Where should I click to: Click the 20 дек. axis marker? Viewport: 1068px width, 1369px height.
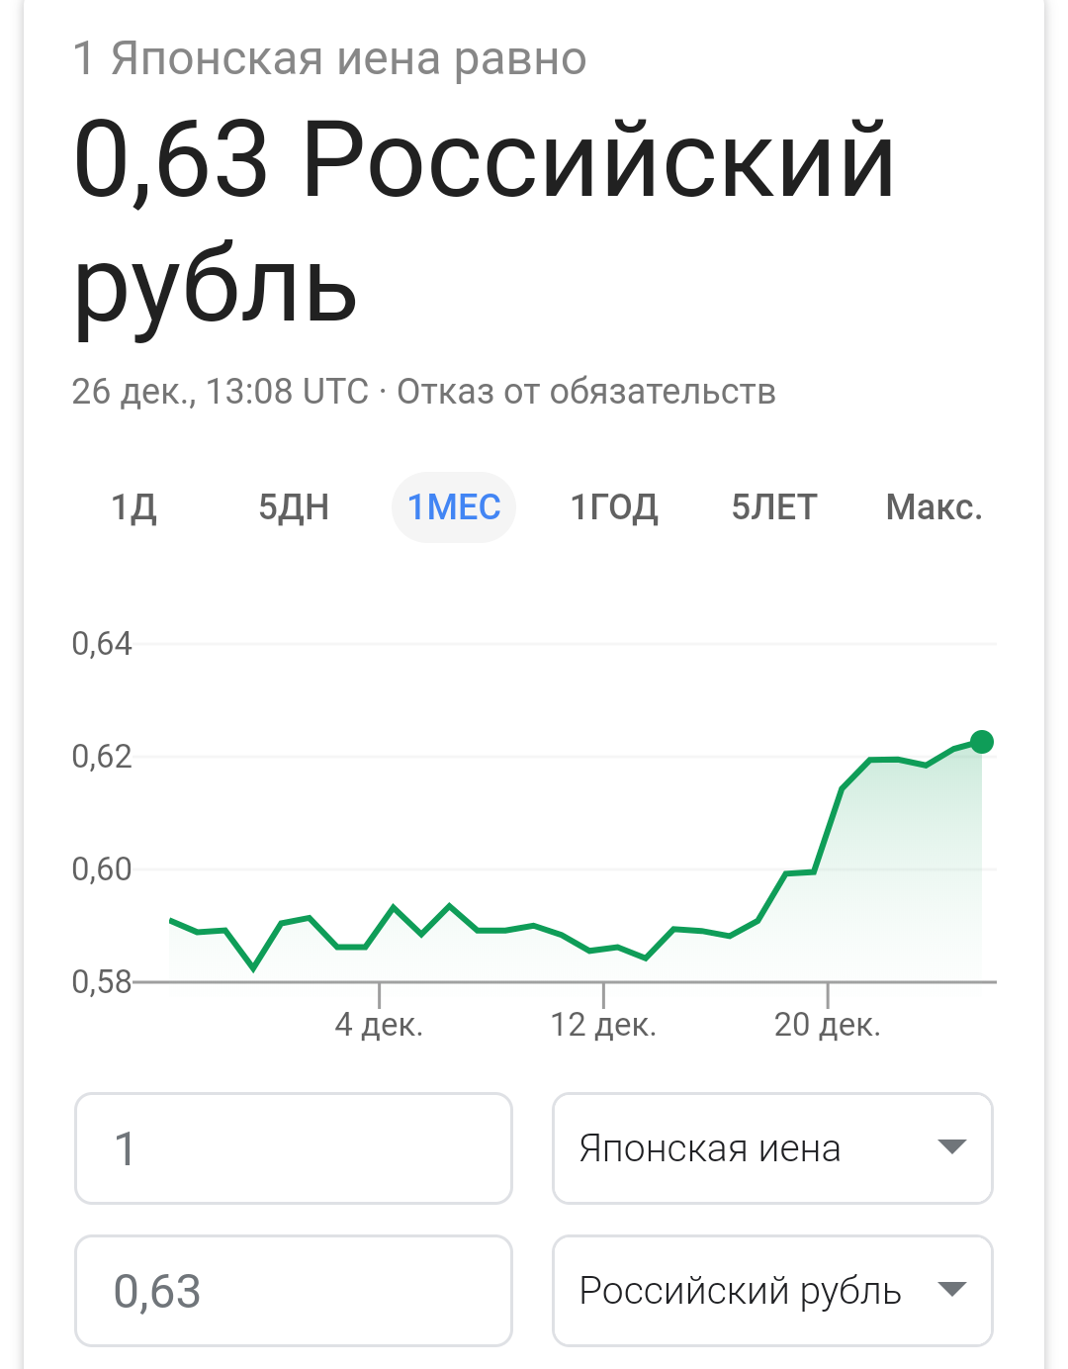828,1025
